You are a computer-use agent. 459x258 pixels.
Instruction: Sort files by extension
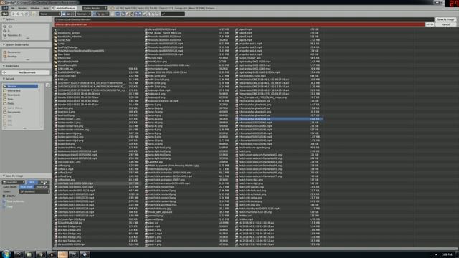coord(98,14)
